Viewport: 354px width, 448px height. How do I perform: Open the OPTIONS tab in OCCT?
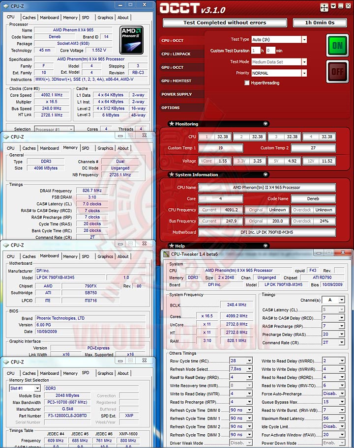(x=181, y=108)
